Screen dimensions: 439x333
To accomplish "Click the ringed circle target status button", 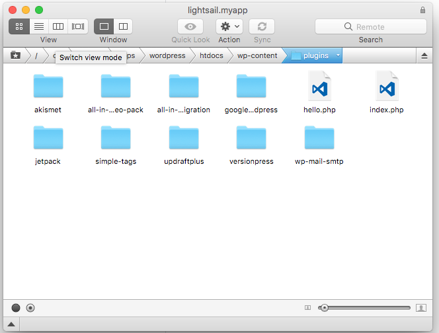I will (30, 308).
